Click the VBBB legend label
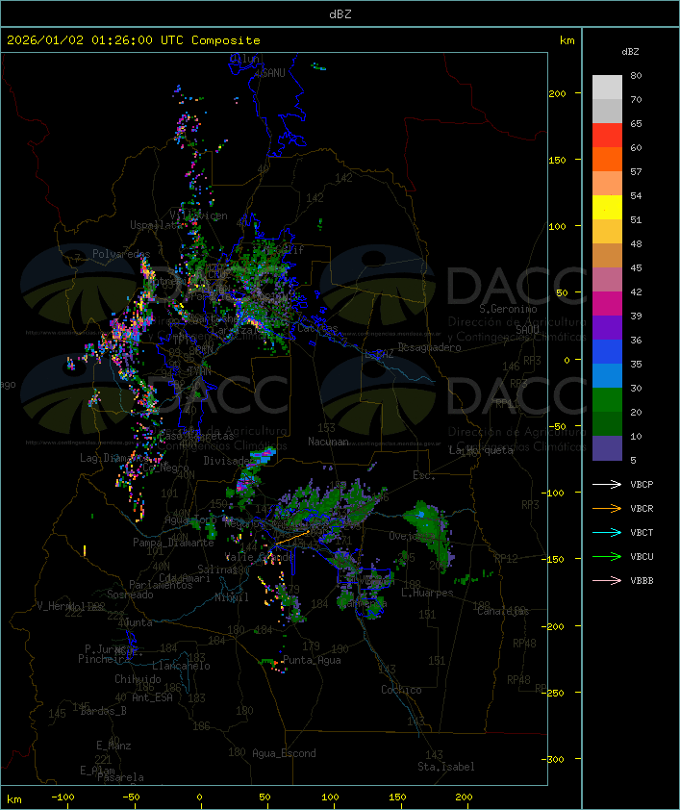680x810 pixels. (642, 581)
